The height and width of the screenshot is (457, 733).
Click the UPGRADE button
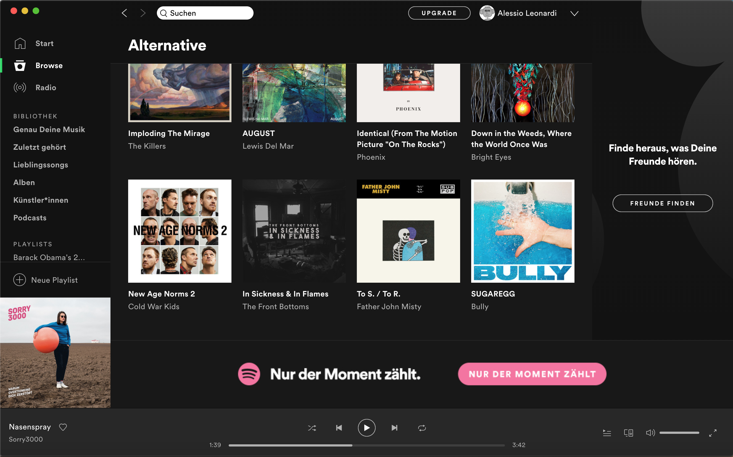pos(439,13)
